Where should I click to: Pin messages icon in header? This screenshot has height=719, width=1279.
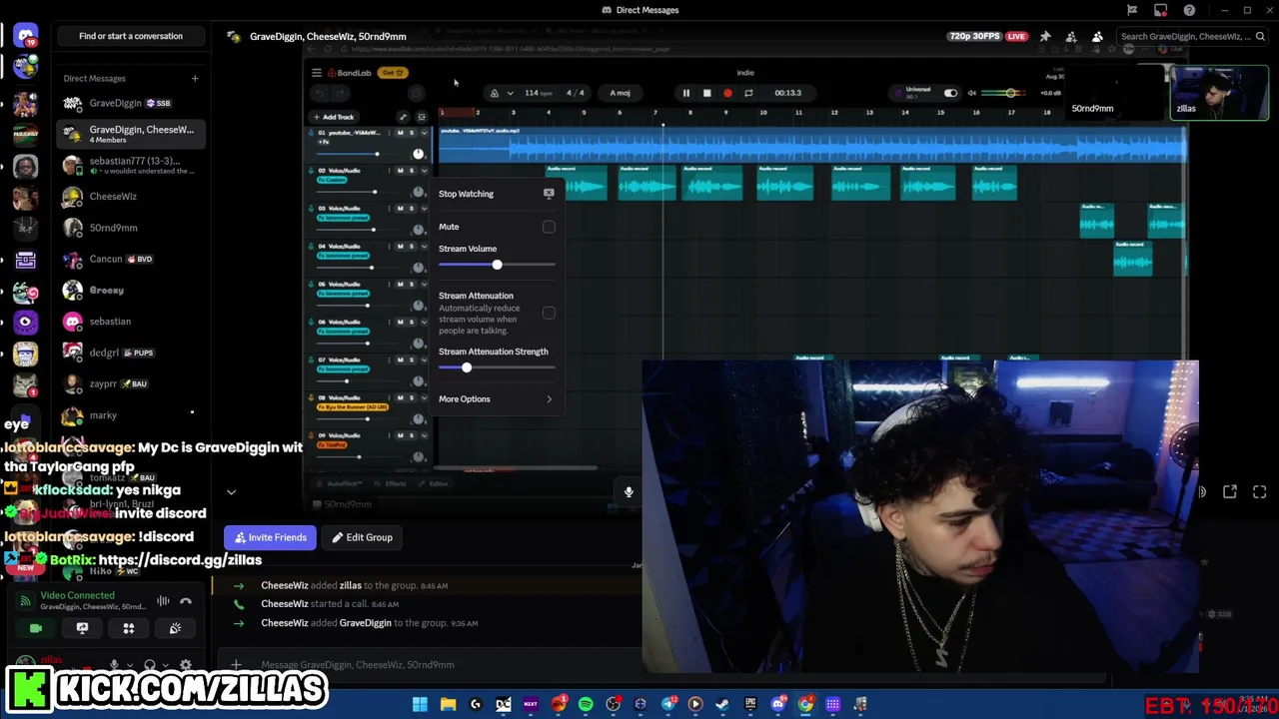1045,36
